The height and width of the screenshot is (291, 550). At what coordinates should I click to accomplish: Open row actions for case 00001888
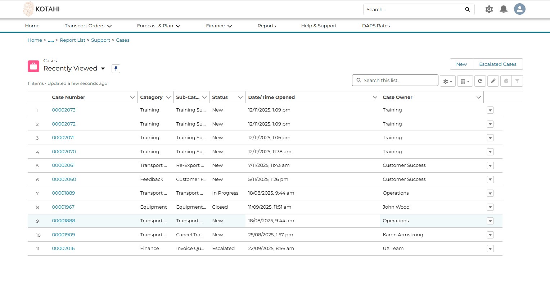pos(490,221)
